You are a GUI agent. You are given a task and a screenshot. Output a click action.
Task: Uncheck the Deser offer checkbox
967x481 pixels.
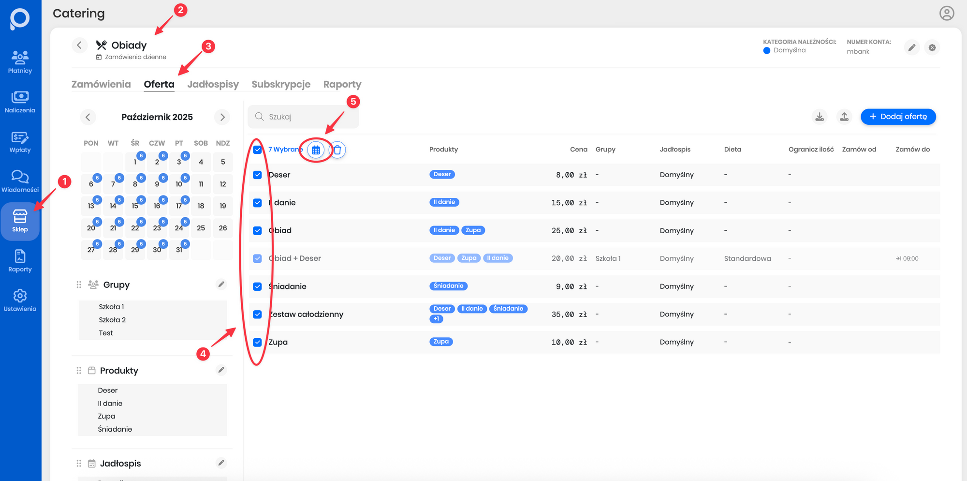point(258,175)
